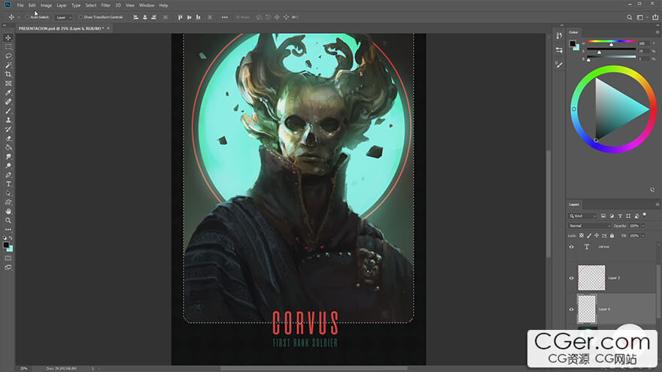Toggle Quick Mask mode
The image size is (662, 372).
point(8,258)
